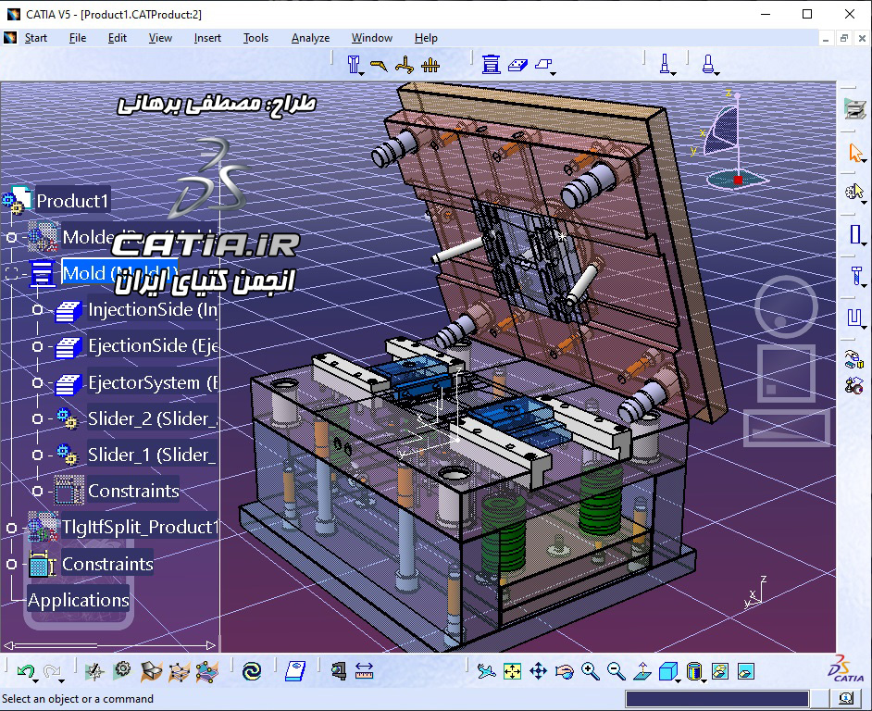Viewport: 872px width, 711px height.
Task: Select the Zoom In magnifier tool
Action: (x=589, y=669)
